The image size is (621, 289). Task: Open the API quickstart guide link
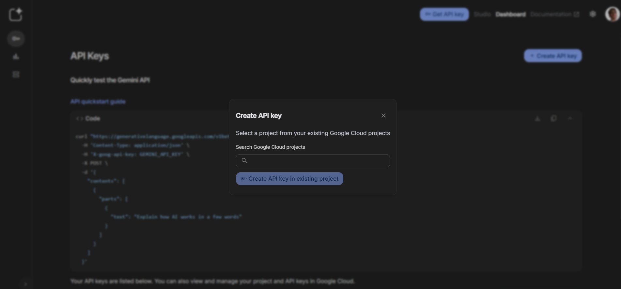pyautogui.click(x=98, y=102)
